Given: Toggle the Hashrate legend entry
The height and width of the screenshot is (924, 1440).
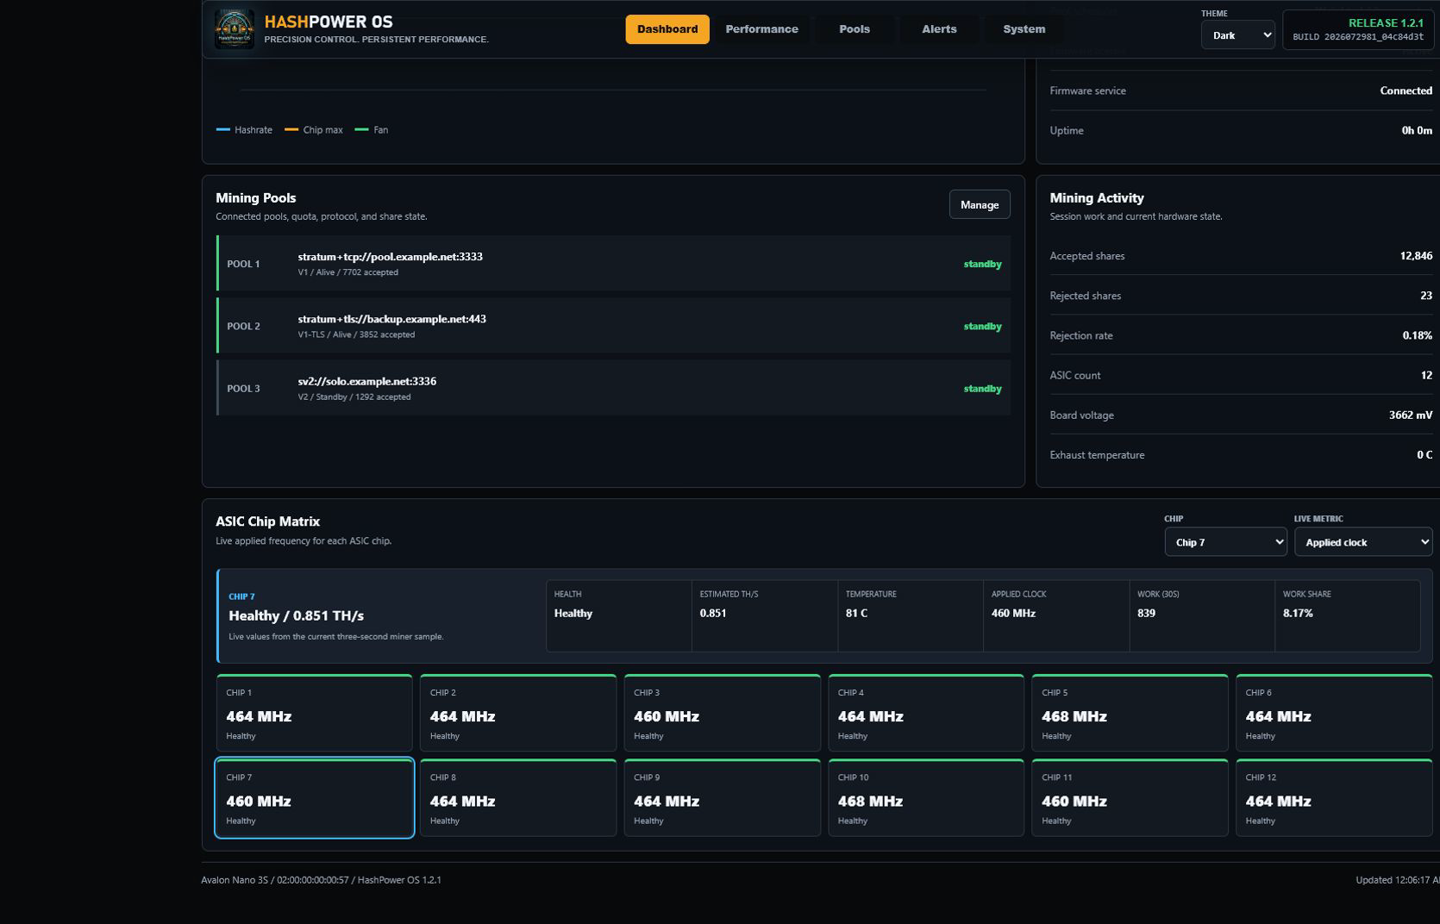Looking at the screenshot, I should tap(244, 130).
